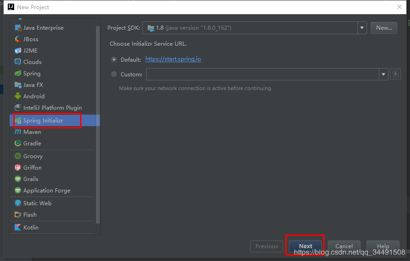Screen dimensions: 410x261
Task: Click the Groovy G icon
Action: coord(18,156)
